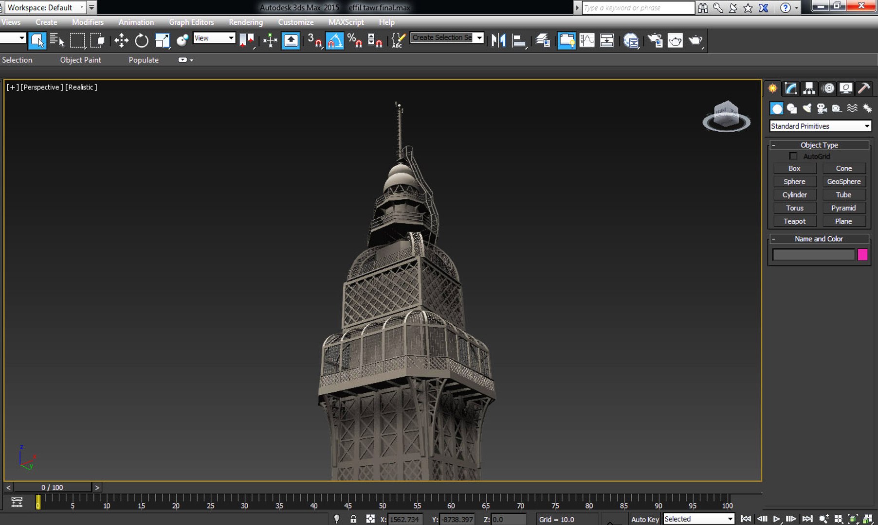The width and height of the screenshot is (878, 525).
Task: Select the Lights category icon
Action: [x=807, y=108]
